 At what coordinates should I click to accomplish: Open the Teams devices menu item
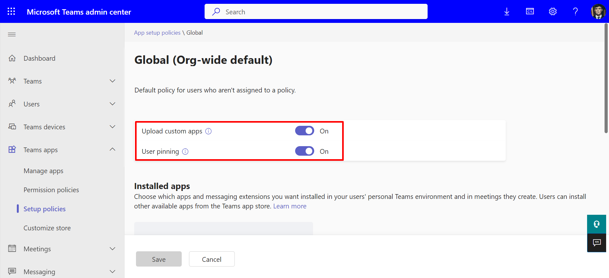click(x=44, y=127)
